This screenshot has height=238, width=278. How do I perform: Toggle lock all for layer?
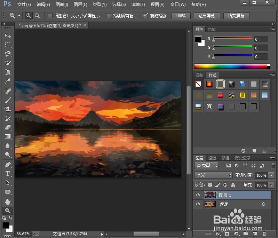[233, 185]
